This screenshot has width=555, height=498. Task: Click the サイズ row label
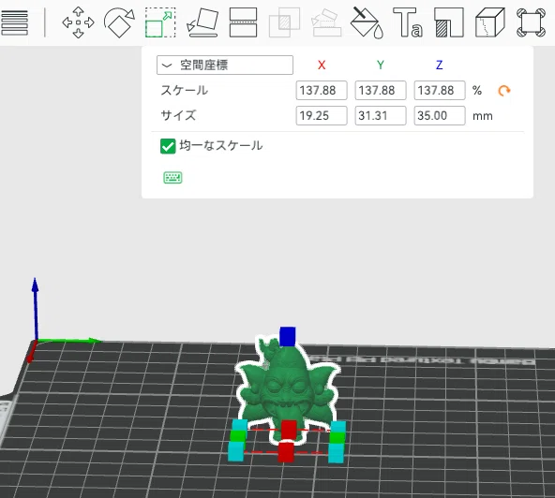click(178, 115)
